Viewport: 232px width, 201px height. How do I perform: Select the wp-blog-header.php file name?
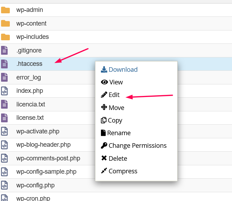[43, 145]
